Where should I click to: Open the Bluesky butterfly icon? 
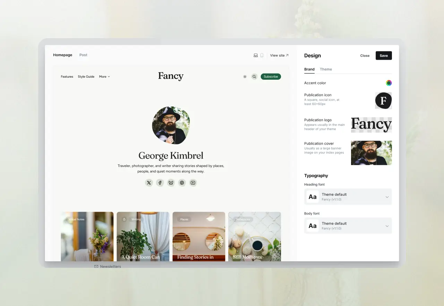pyautogui.click(x=171, y=183)
